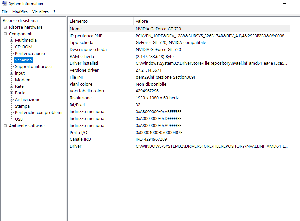Viewport: 300px width, 221px height.
Task: Expand the Rete branch
Action: [12, 86]
